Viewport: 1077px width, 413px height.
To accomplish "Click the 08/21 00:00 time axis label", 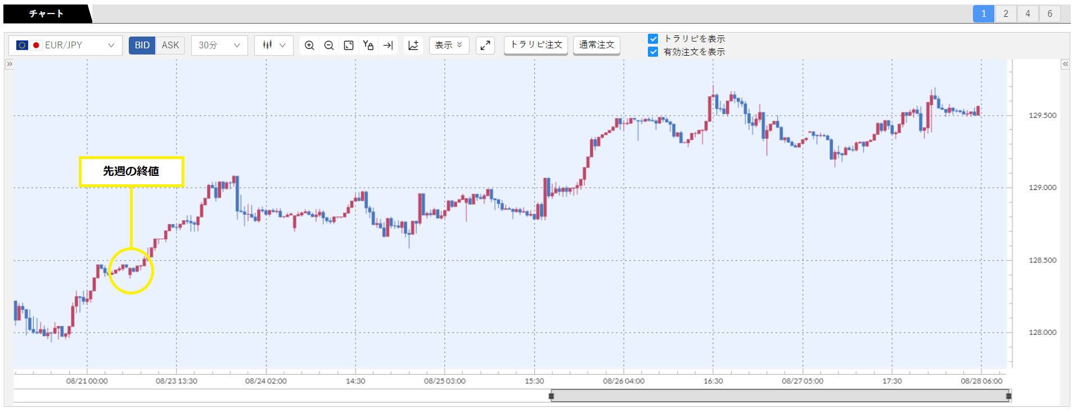I will point(87,381).
